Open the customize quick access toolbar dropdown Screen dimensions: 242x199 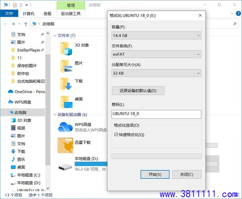(x=27, y=5)
